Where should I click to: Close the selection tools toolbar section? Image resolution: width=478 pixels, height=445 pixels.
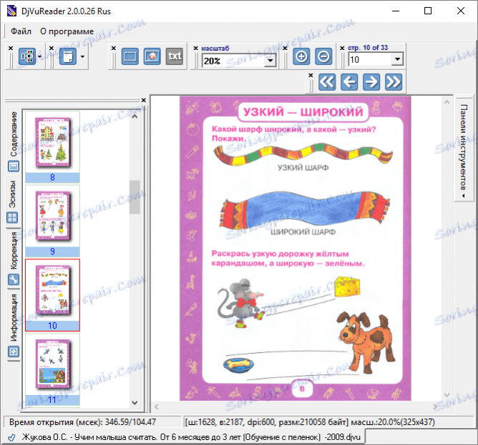coord(114,48)
